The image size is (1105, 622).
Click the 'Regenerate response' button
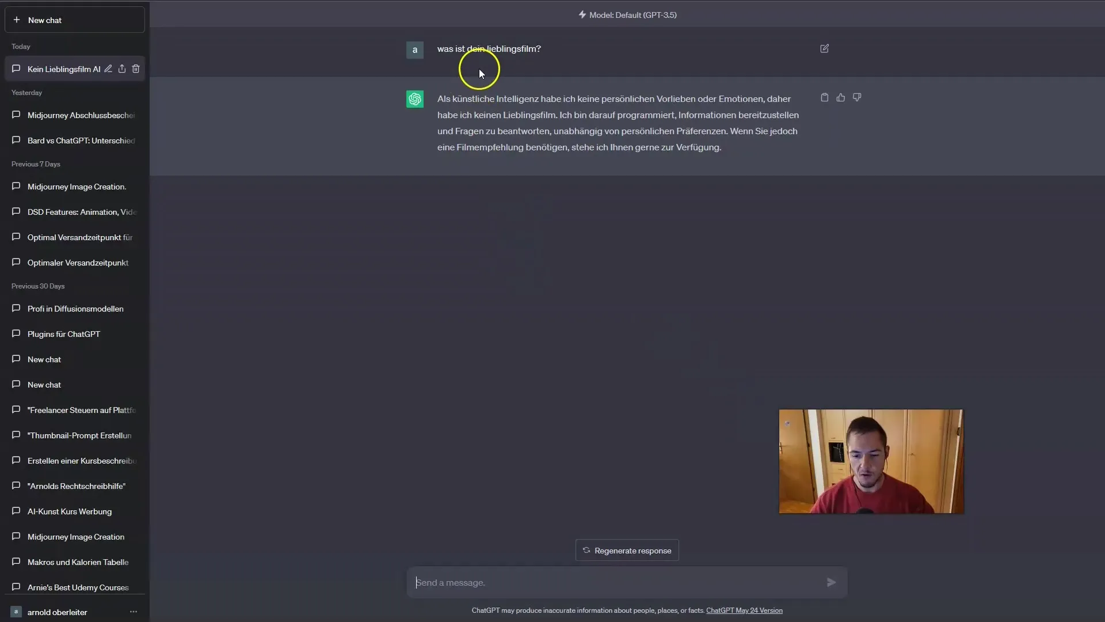(x=627, y=550)
